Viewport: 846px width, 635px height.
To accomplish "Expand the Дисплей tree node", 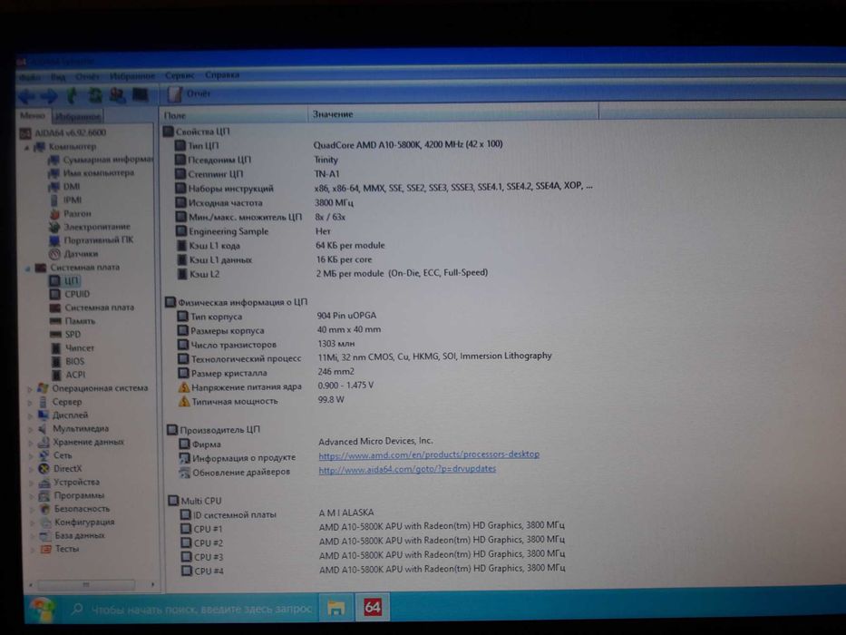I will (x=30, y=415).
